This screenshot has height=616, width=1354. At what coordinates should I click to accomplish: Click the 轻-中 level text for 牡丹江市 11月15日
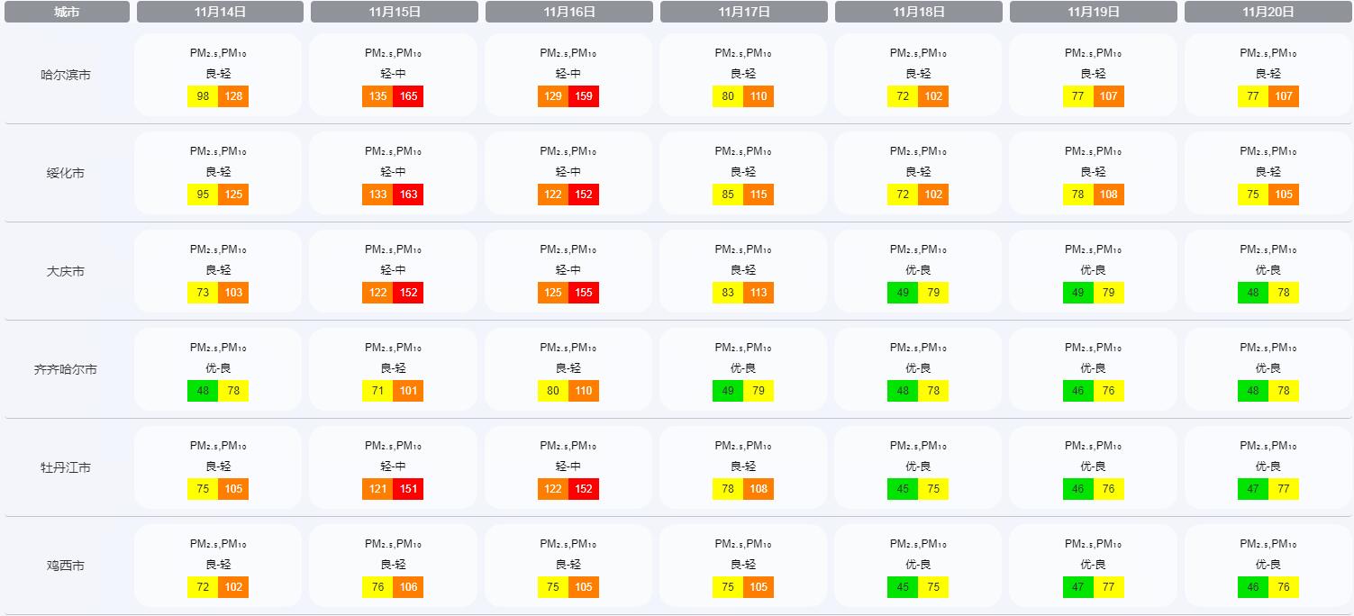pos(394,467)
